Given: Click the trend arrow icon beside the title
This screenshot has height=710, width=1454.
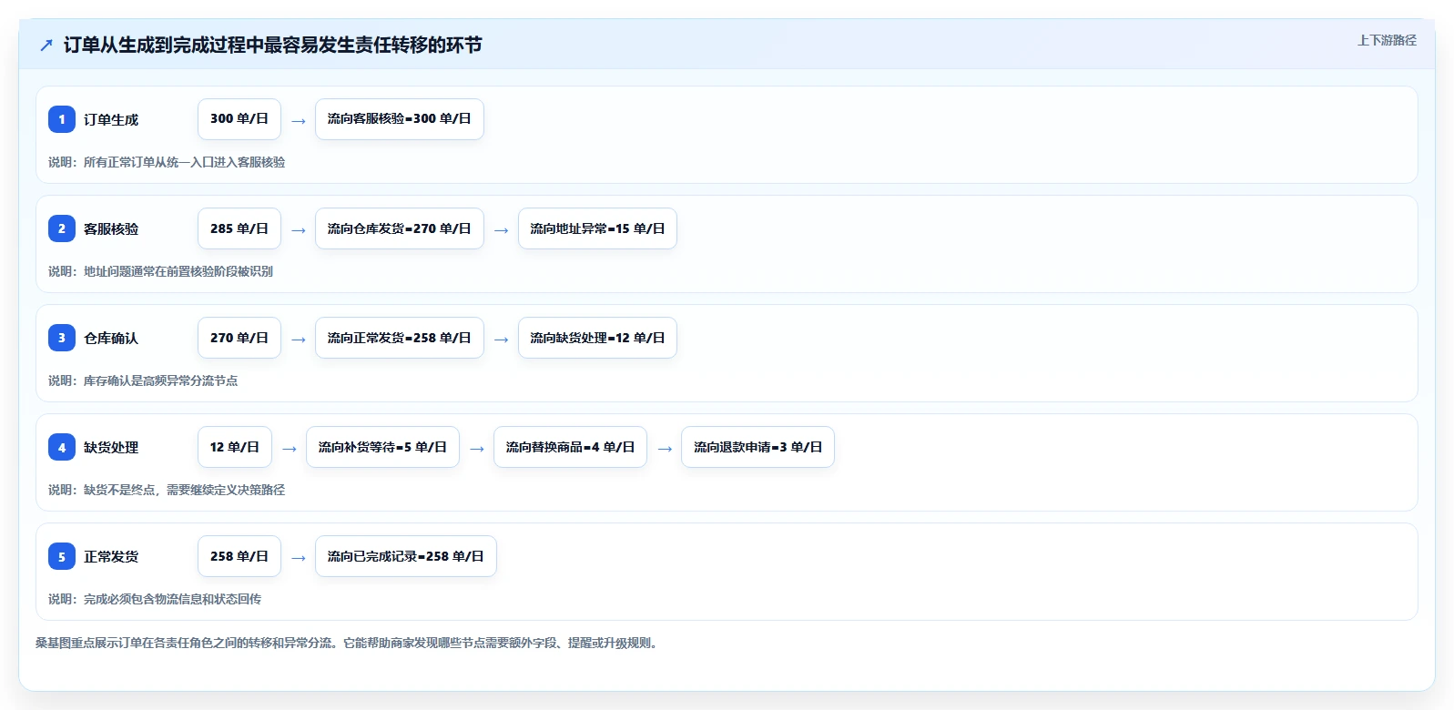Looking at the screenshot, I should [46, 45].
